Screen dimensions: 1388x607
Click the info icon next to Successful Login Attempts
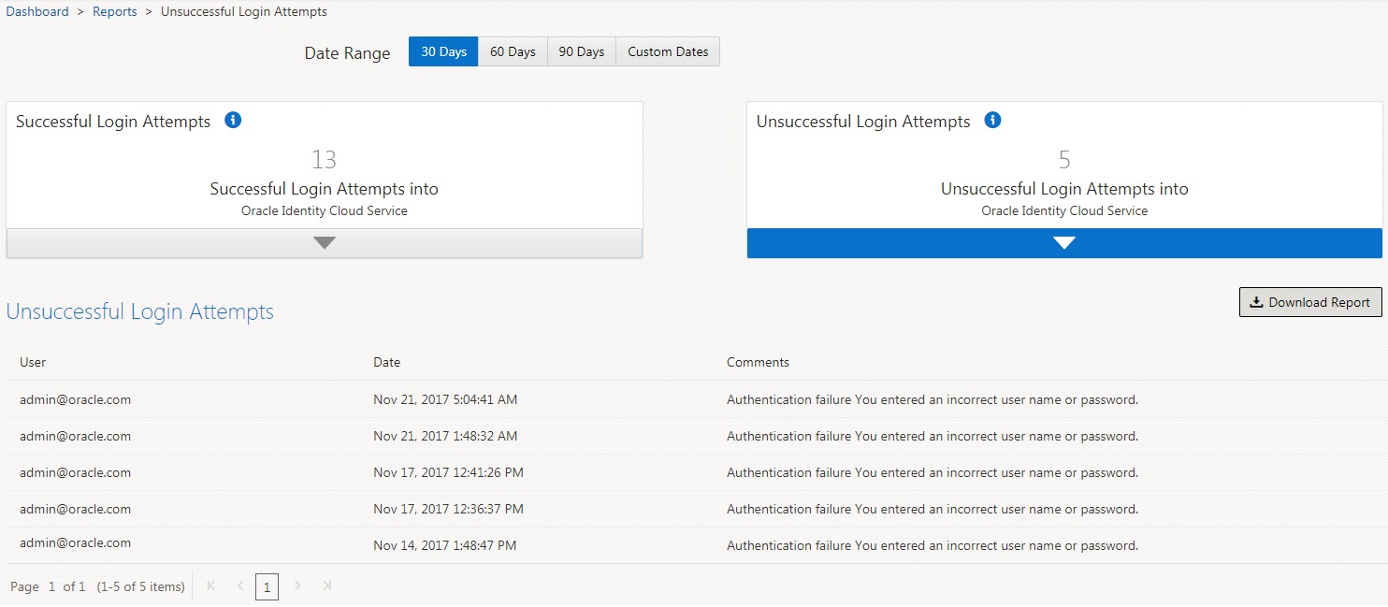point(233,120)
